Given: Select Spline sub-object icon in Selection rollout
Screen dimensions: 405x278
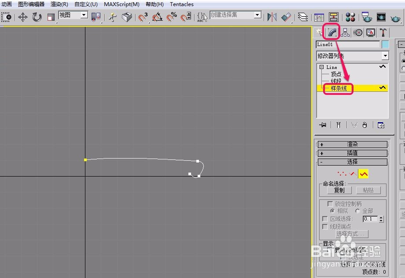Looking at the screenshot, I should pyautogui.click(x=363, y=174).
